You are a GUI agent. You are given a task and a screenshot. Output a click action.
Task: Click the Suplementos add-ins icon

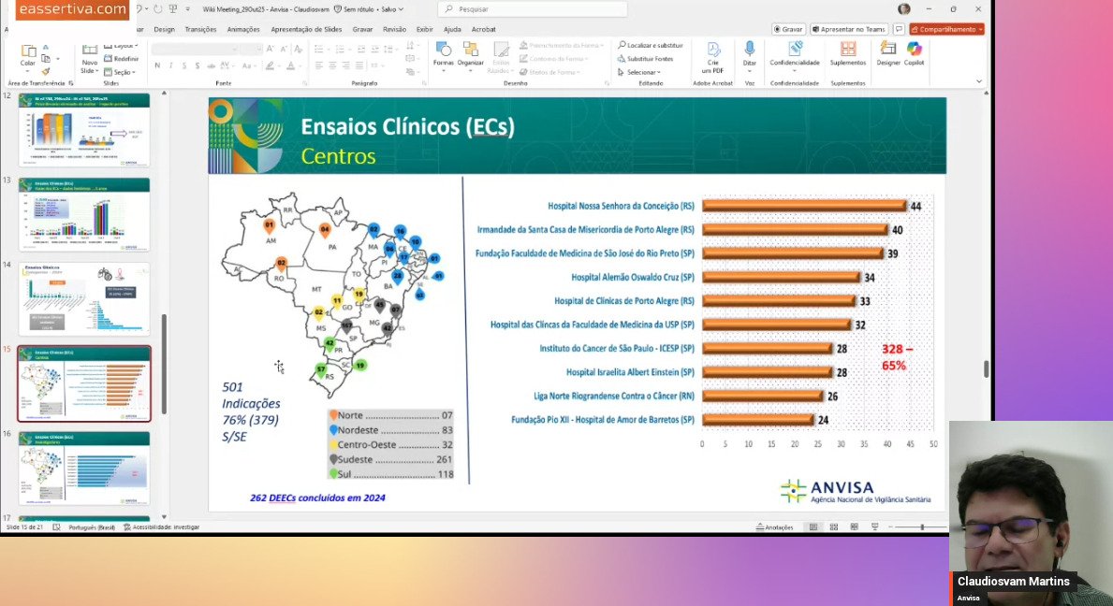pos(848,53)
